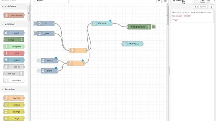Open the info sidebar tab icon
Image resolution: width=216 pixels, height=121 pixels.
tap(197, 1)
